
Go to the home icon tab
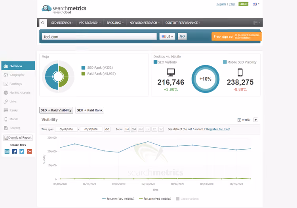pos(43,23)
